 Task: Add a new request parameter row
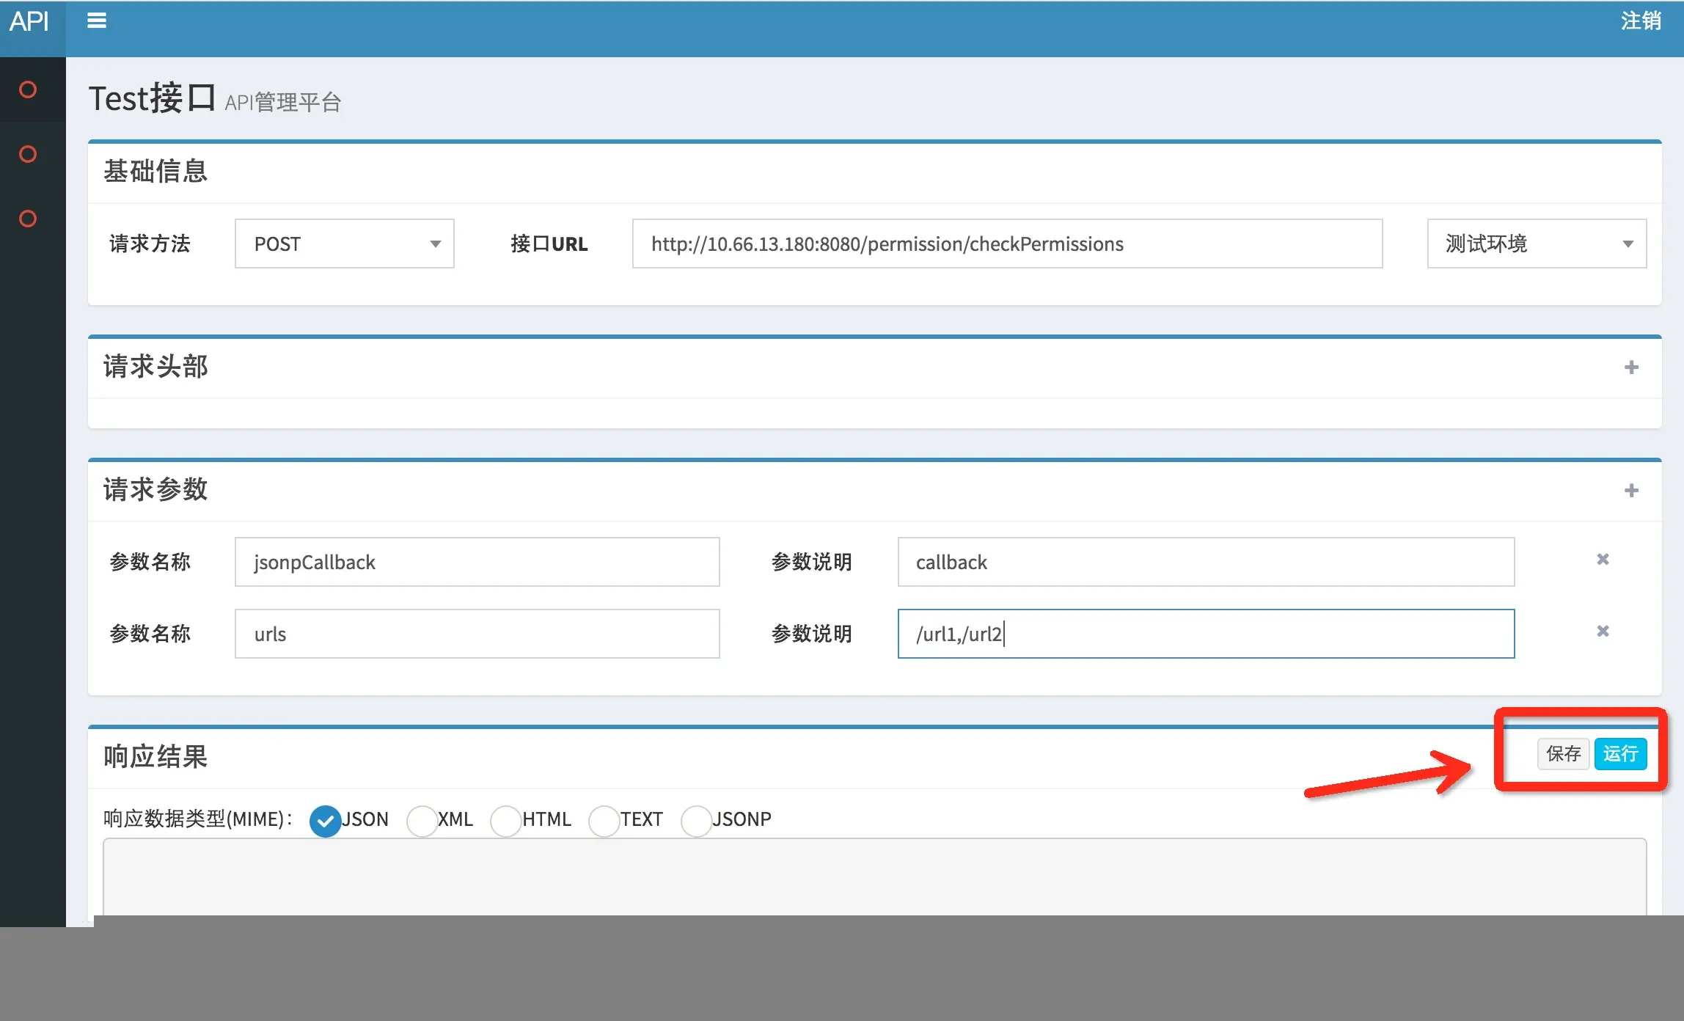[1631, 490]
